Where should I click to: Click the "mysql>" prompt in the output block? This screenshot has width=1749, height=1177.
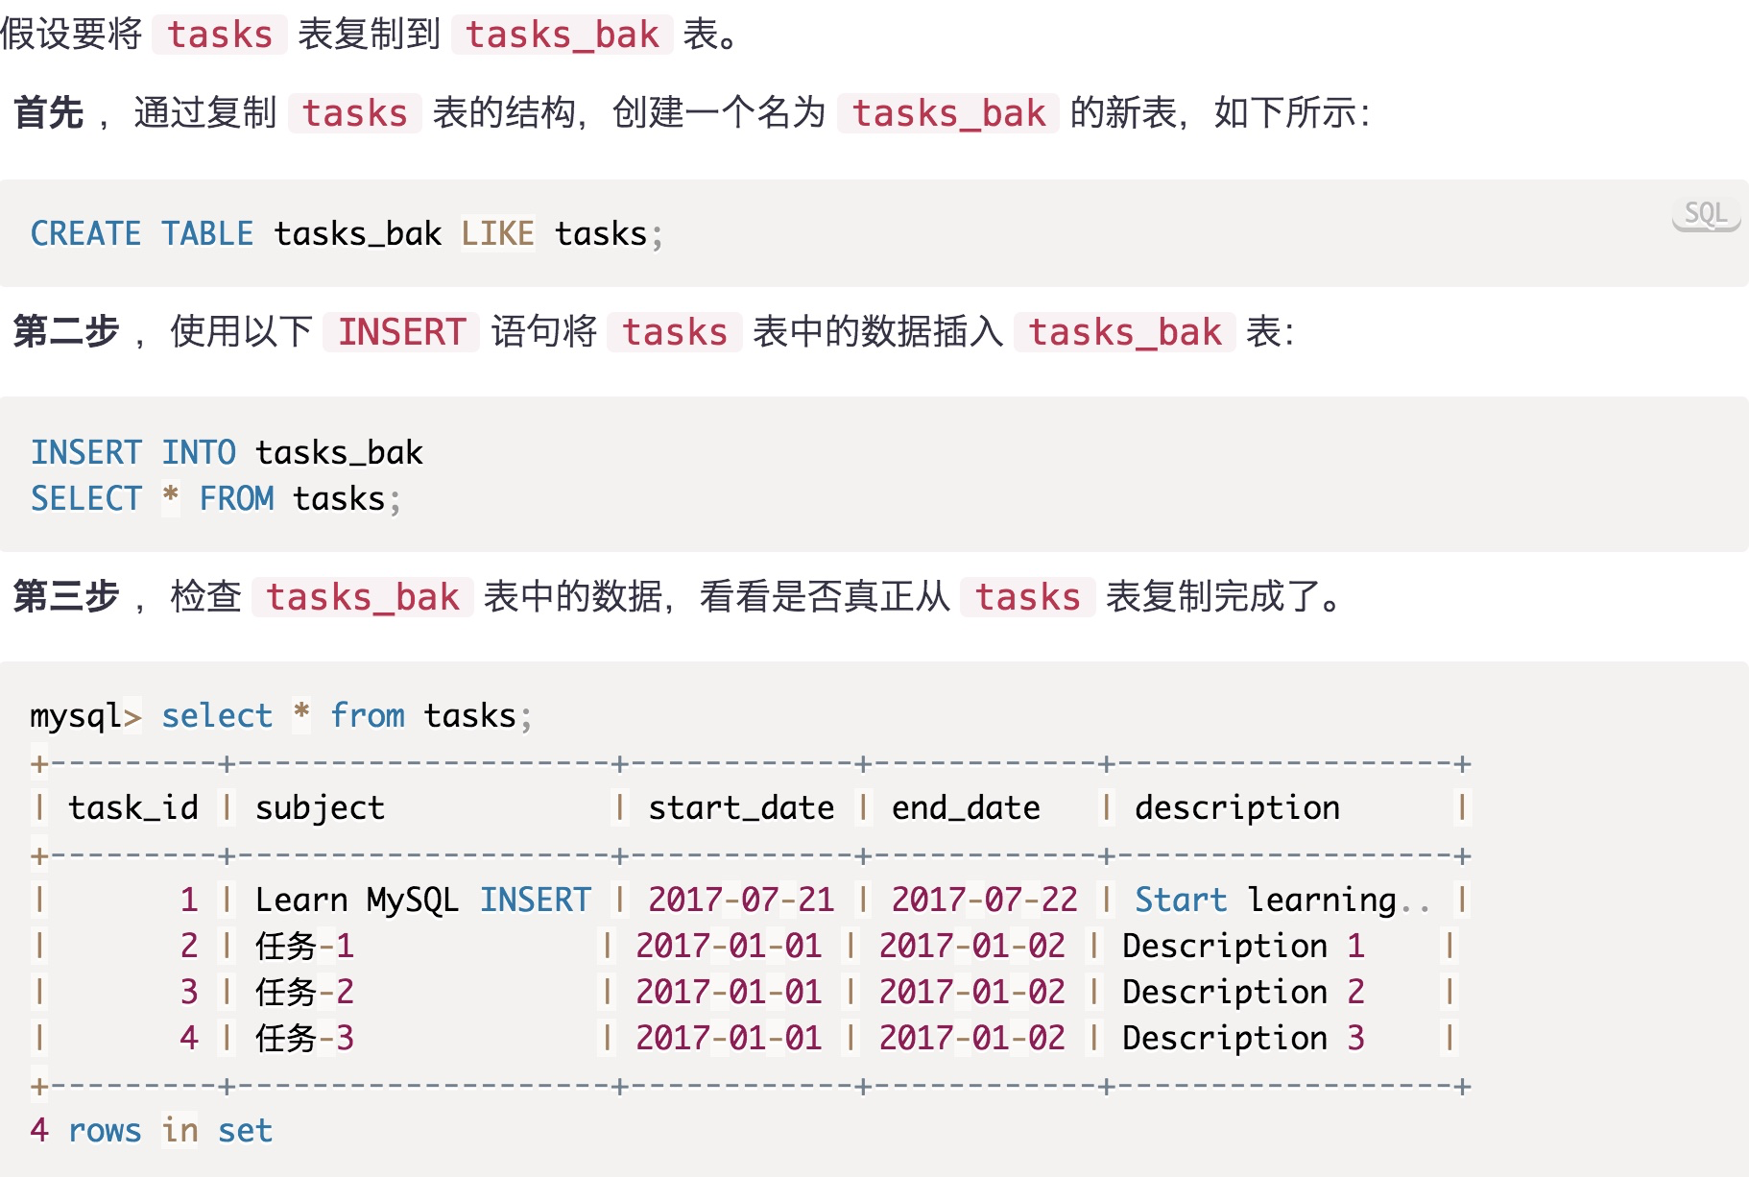85,715
